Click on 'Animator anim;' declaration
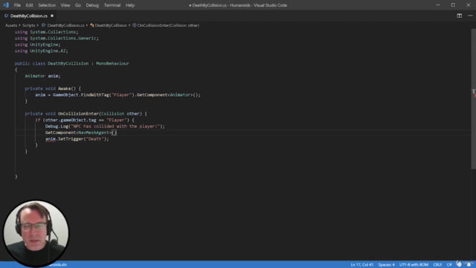The image size is (476, 268). 42,76
